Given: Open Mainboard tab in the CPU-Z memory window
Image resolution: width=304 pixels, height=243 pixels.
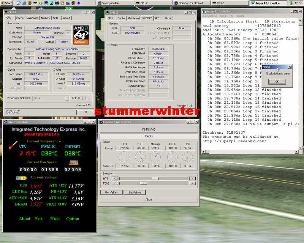Looking at the screenshot, I should coord(134,18).
